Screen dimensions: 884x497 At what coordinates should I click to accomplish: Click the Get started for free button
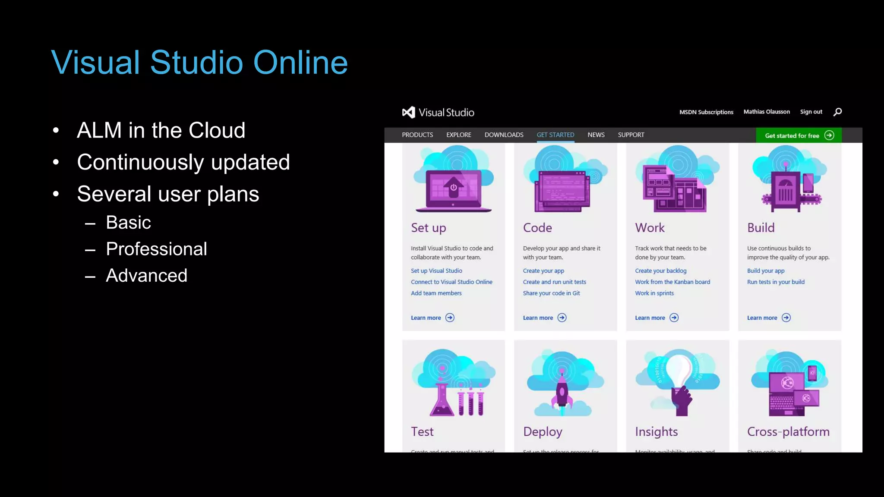coord(799,135)
